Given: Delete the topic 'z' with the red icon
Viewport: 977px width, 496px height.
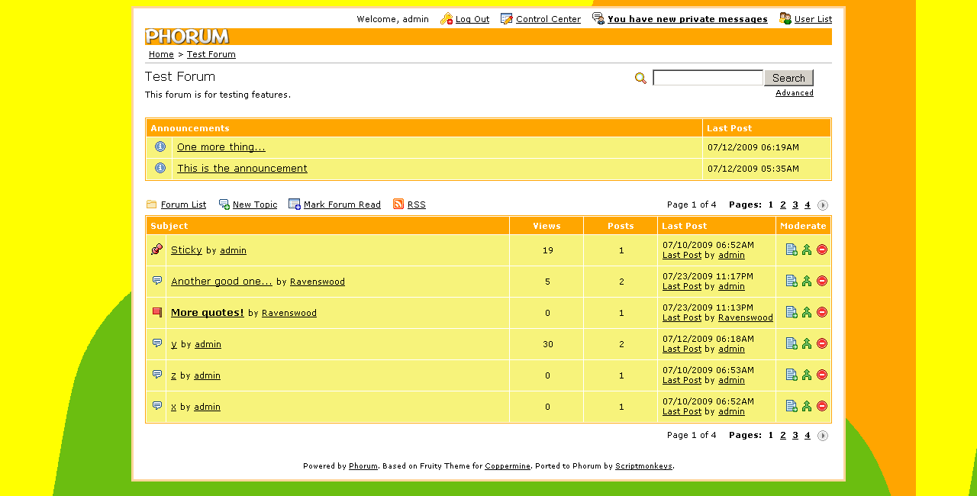Looking at the screenshot, I should coord(822,375).
